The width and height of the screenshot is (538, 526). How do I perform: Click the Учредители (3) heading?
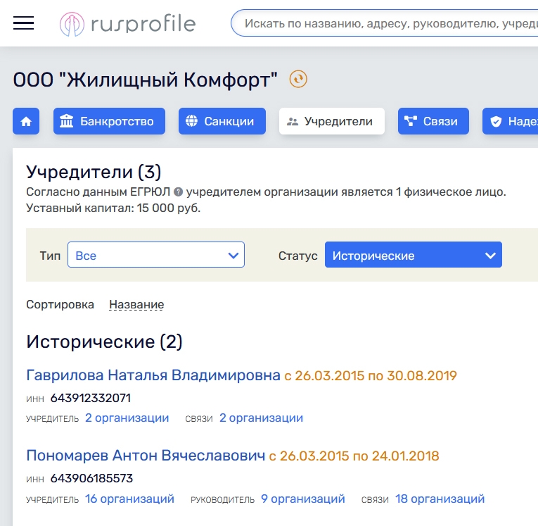pos(94,172)
